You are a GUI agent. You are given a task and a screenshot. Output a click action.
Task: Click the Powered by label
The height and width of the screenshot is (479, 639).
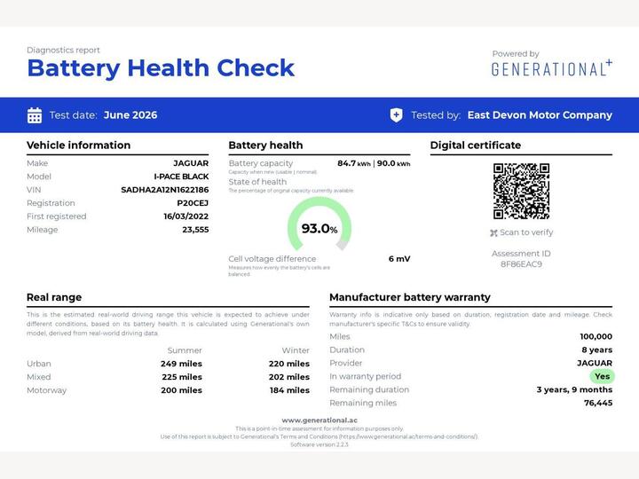point(516,54)
